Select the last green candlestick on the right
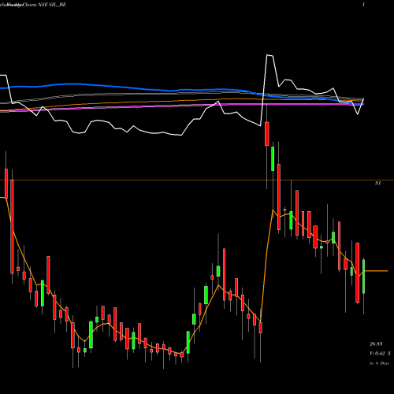 pos(364,277)
